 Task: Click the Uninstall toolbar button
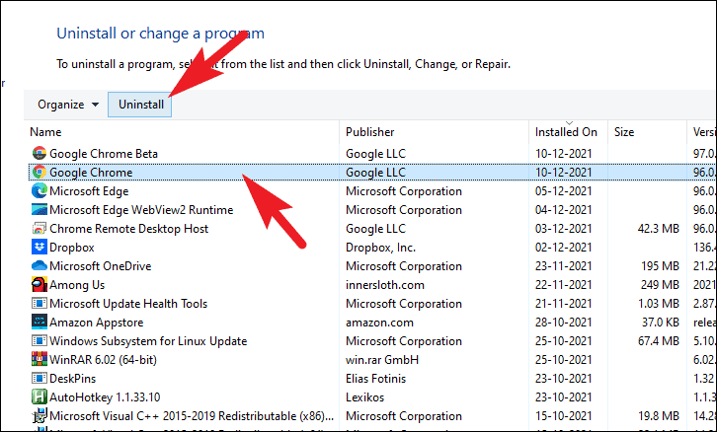(x=140, y=105)
